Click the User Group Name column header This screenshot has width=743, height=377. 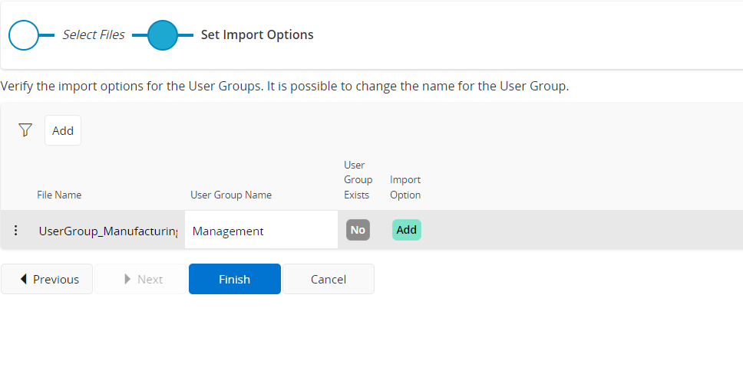point(231,195)
